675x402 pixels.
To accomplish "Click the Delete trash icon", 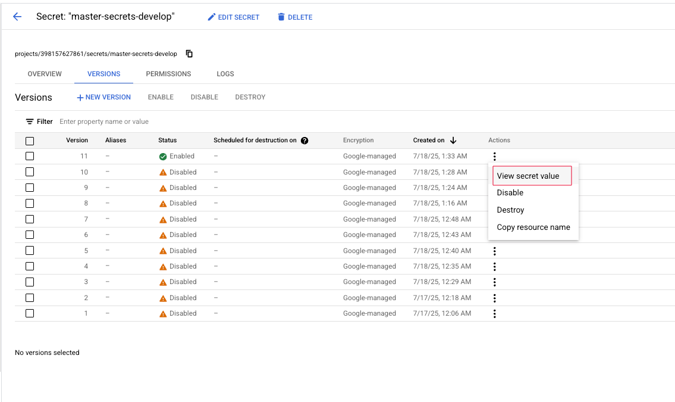I will (x=281, y=17).
